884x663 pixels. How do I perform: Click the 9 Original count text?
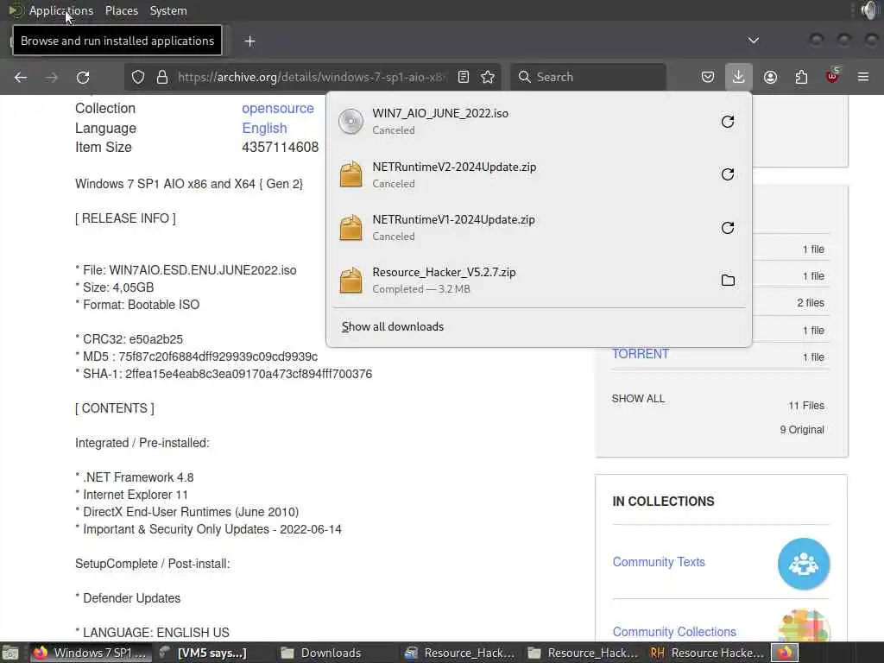coord(802,430)
